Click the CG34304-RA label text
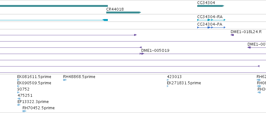Viewport: 266px width, 113px height. (x=210, y=17)
